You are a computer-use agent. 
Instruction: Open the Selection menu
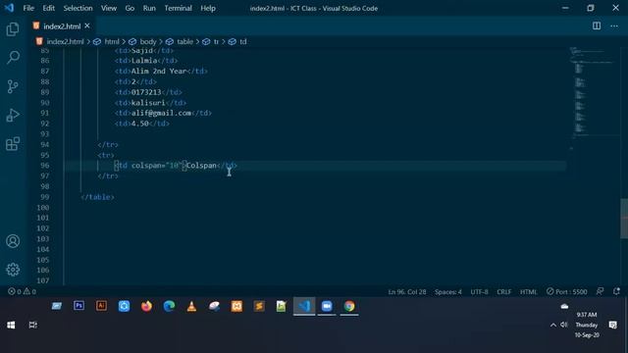click(78, 8)
